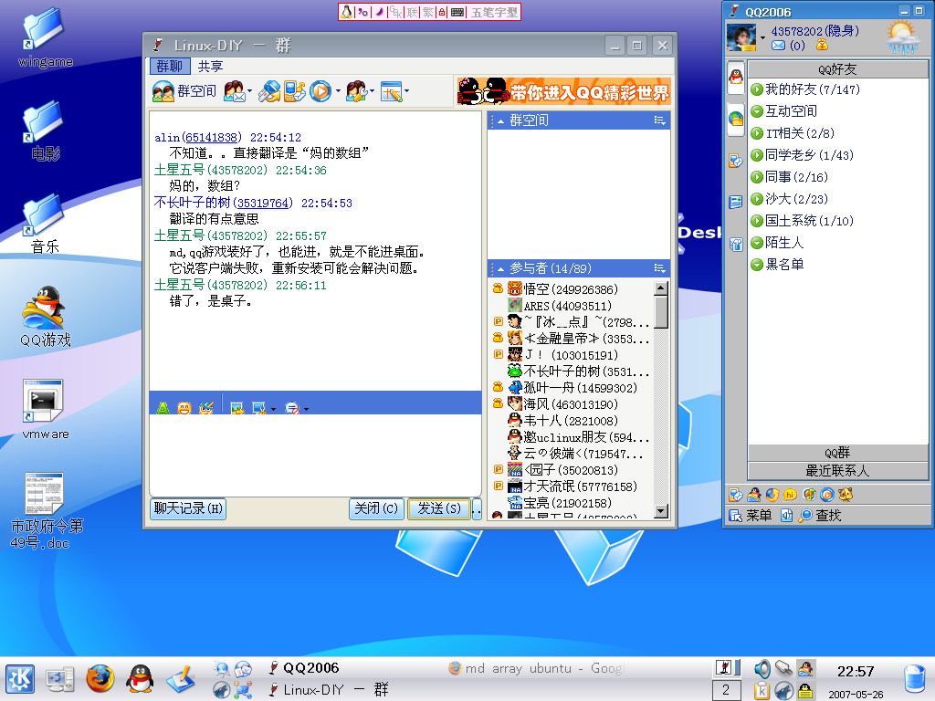
Task: Open dropdown arrow next to group mail icon
Action: [249, 91]
